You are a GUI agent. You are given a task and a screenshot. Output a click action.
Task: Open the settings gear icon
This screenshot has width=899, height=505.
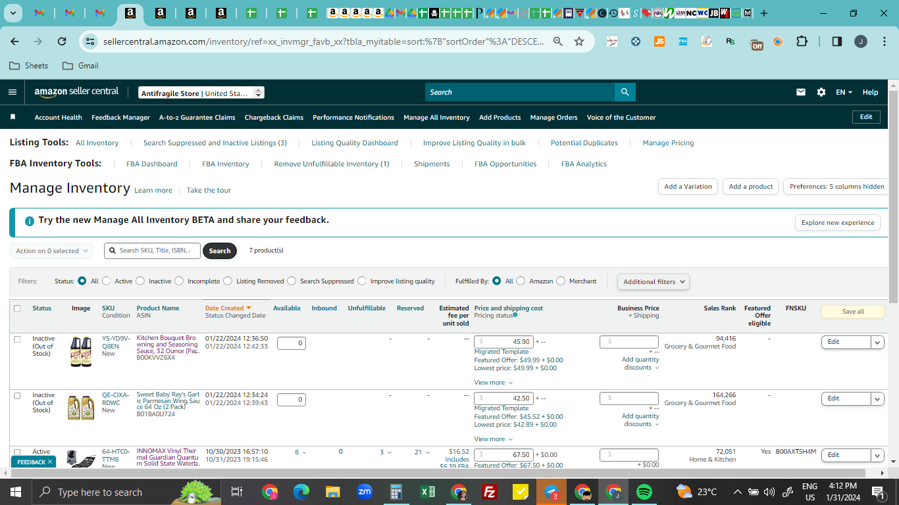(821, 92)
